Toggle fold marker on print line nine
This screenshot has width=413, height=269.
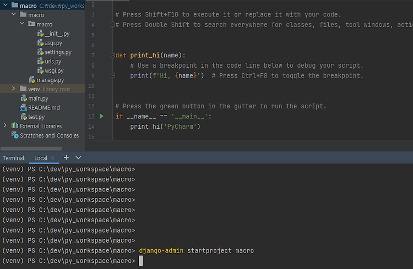(113, 76)
